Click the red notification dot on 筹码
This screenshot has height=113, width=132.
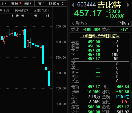20,3
